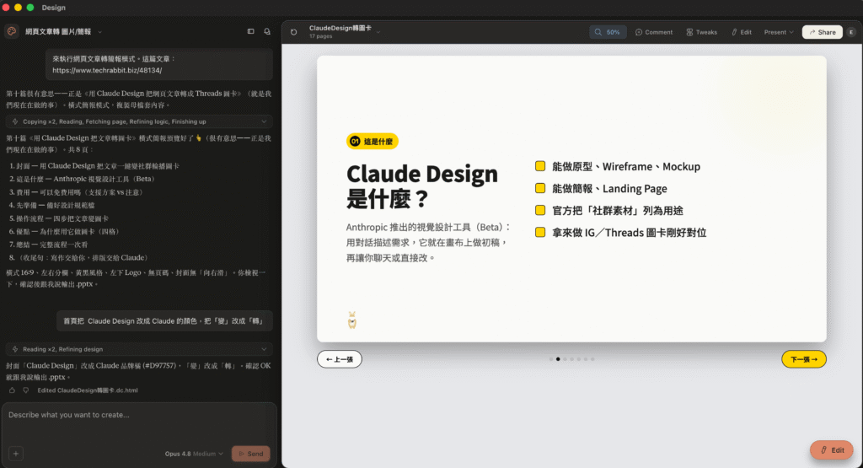Open the Tweaks panel

(x=702, y=32)
